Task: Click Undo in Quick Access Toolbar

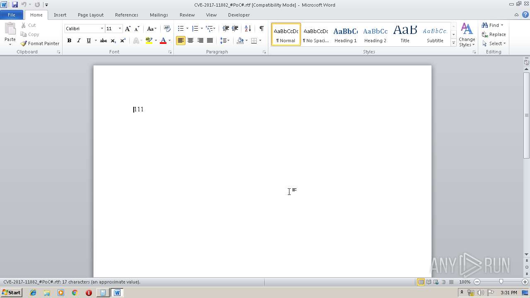Action: (24, 5)
